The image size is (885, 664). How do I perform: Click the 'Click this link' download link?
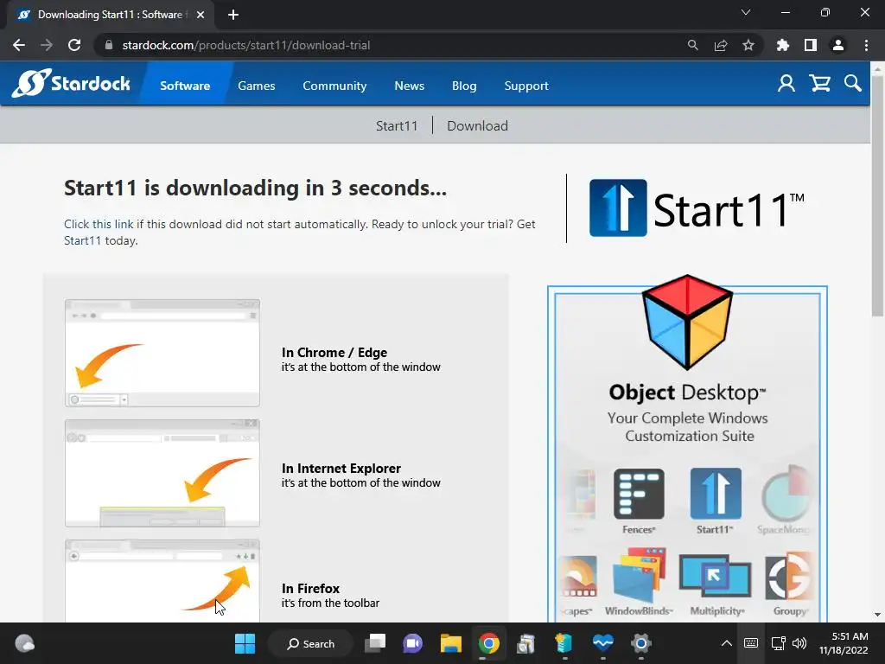pyautogui.click(x=99, y=224)
